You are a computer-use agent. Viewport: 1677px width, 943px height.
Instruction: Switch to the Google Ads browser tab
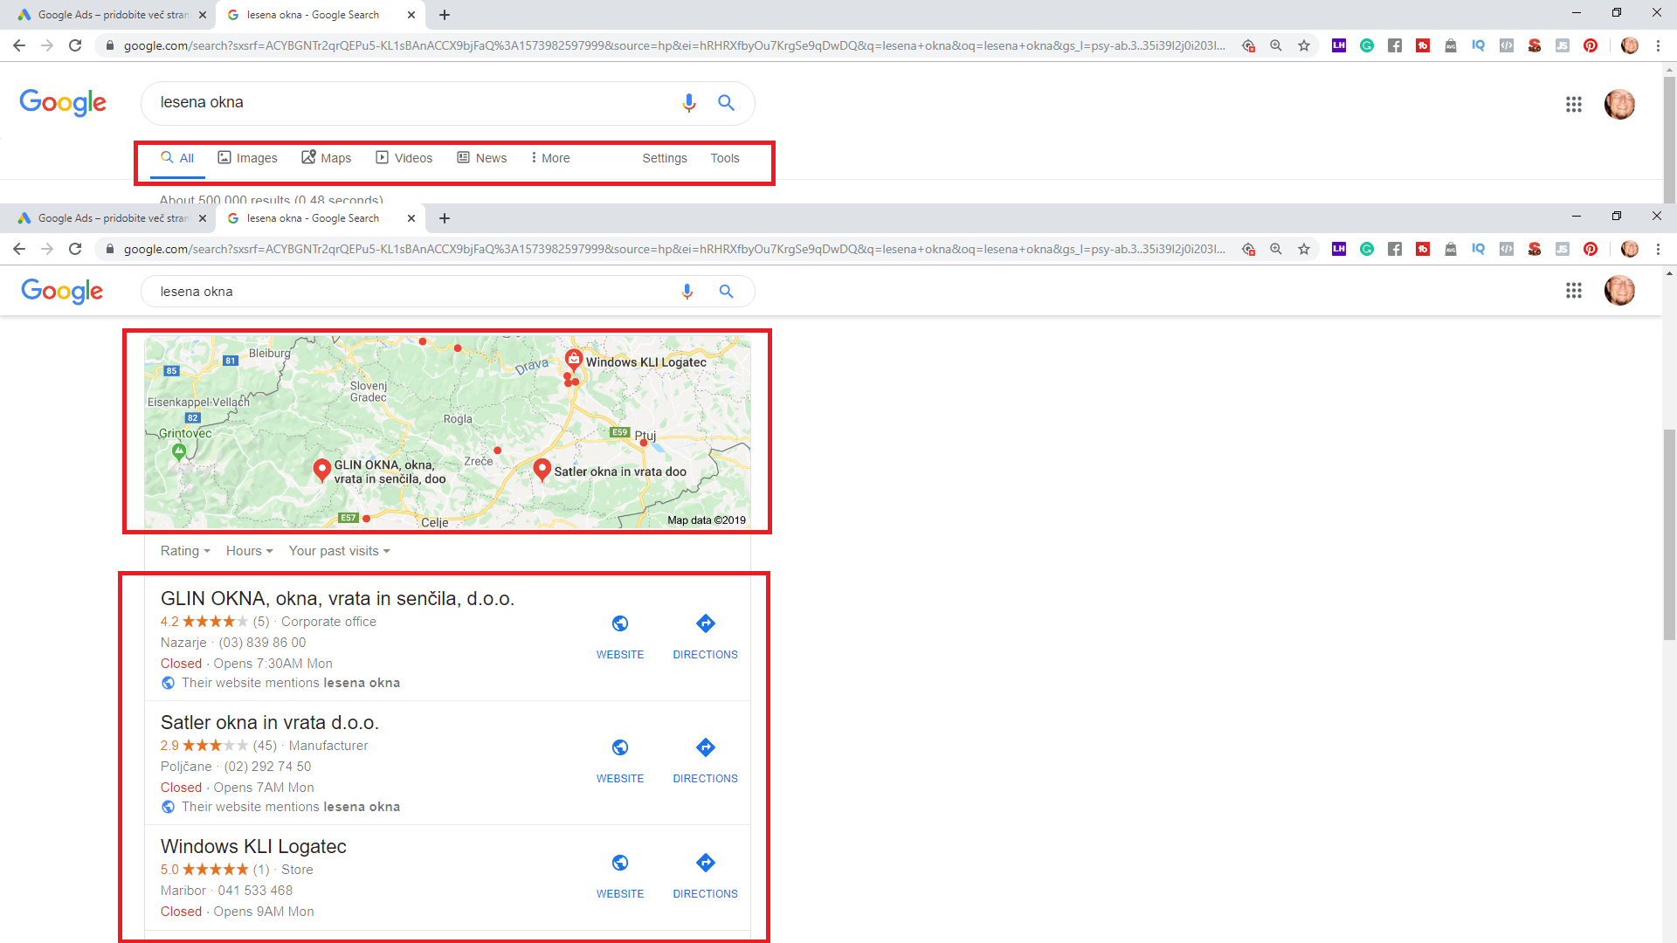coord(112,15)
